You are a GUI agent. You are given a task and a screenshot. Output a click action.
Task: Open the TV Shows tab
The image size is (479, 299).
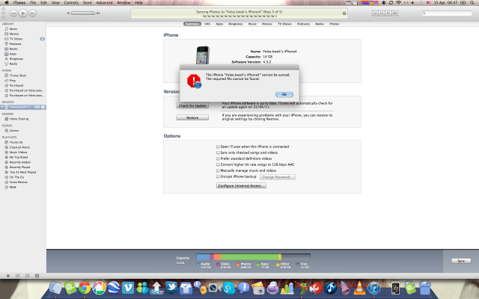(x=284, y=24)
